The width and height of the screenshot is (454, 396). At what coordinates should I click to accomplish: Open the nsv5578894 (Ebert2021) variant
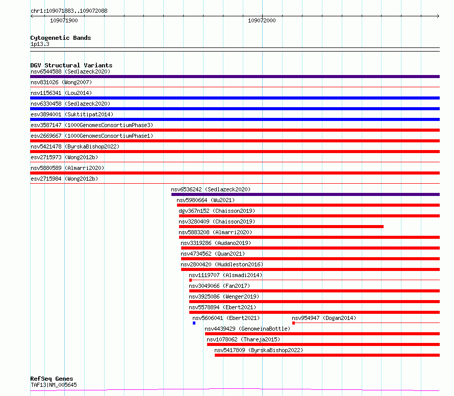point(222,307)
